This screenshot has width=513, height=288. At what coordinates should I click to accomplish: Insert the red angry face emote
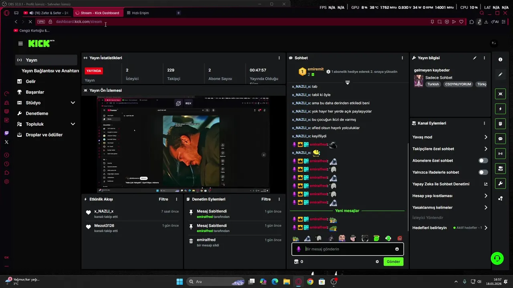coord(400,238)
